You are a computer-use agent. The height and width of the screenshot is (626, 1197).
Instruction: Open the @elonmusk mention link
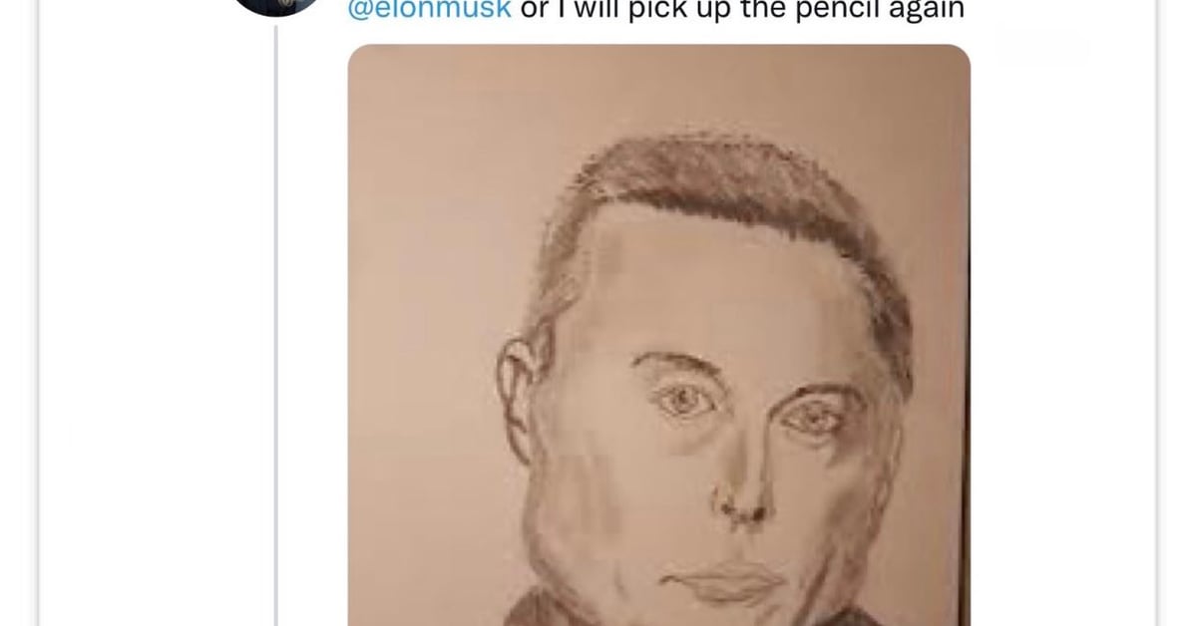tap(429, 9)
